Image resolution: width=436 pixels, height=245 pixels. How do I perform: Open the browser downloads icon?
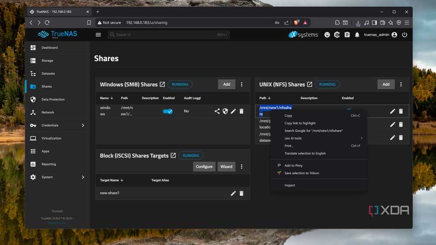pyautogui.click(x=358, y=23)
